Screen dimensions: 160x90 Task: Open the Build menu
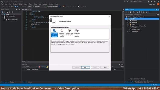(x=20, y=4)
